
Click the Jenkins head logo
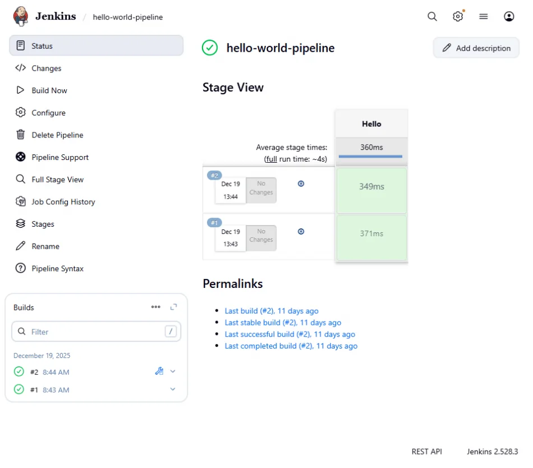point(21,16)
